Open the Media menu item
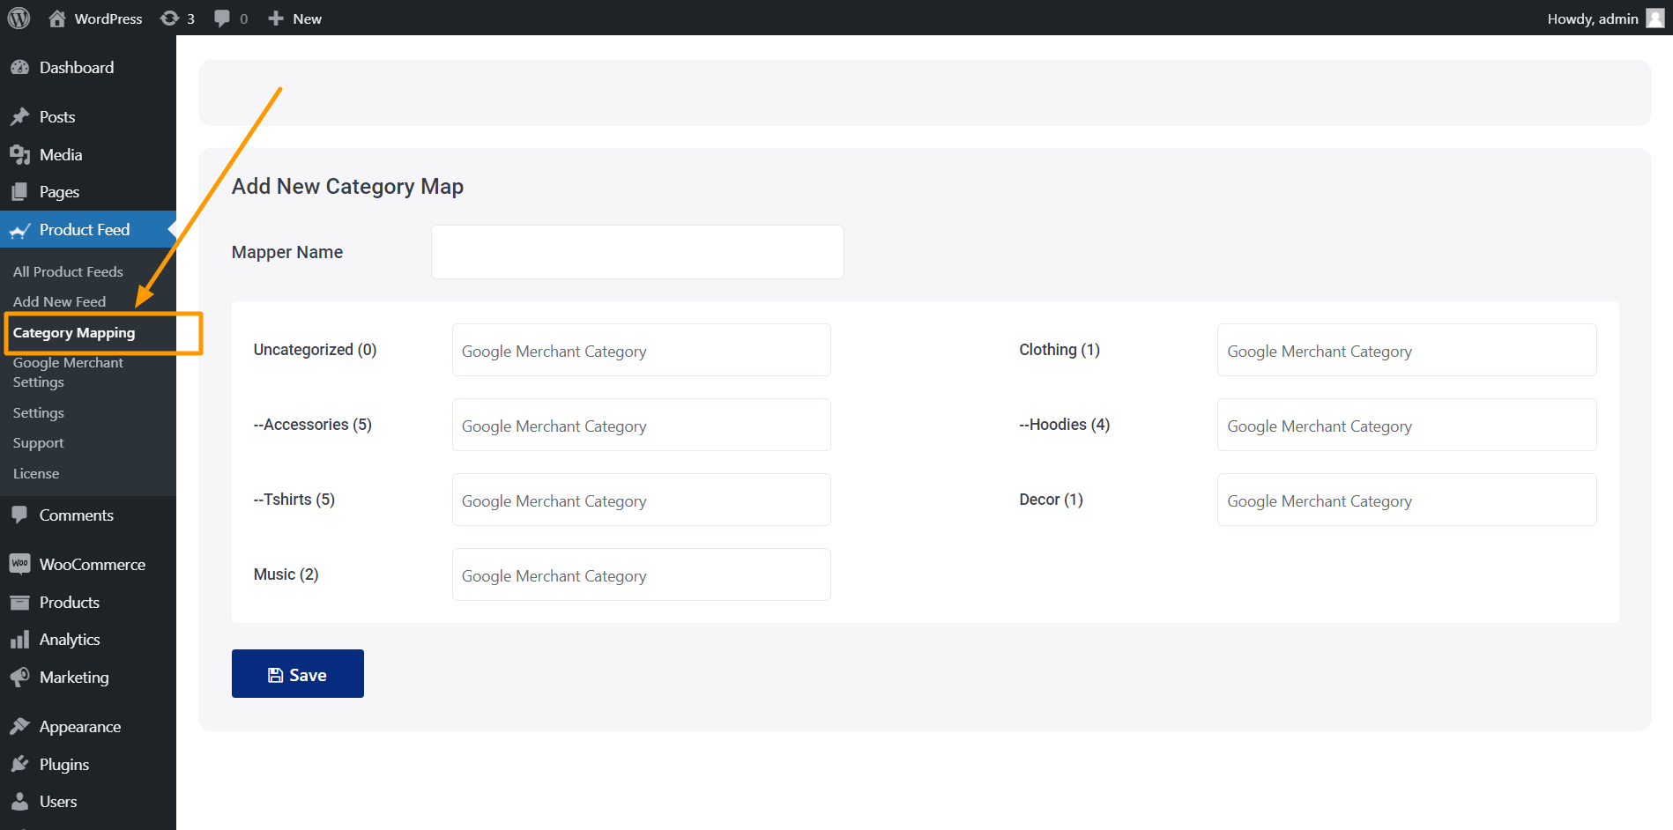Viewport: 1673px width, 830px height. tap(88, 155)
